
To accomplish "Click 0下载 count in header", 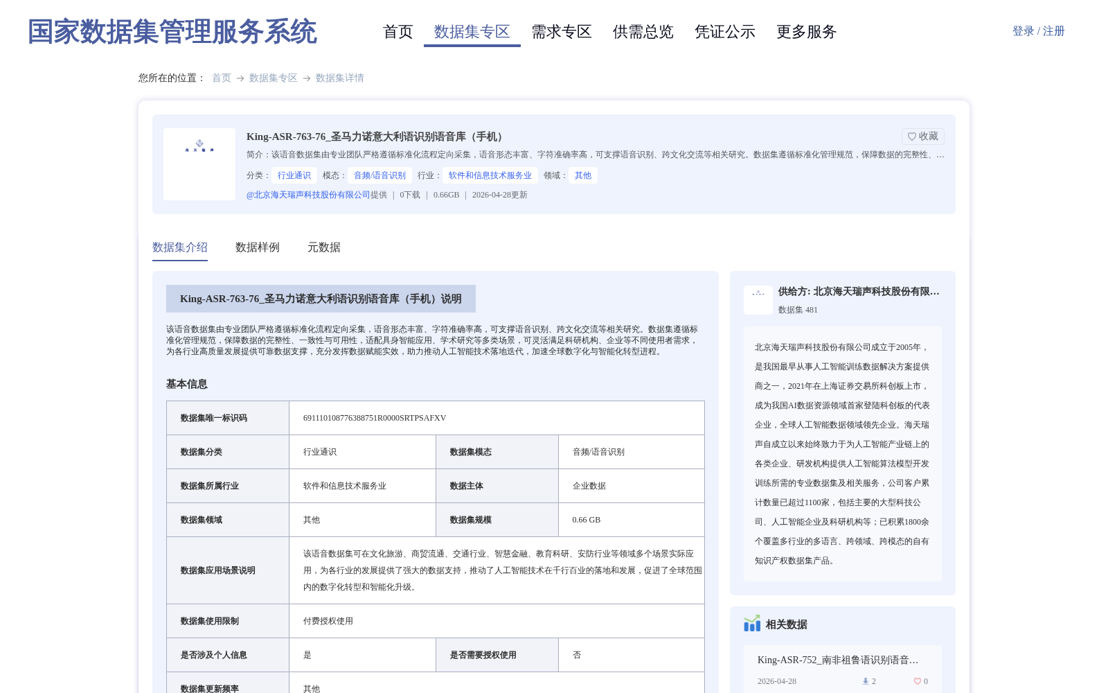I will (410, 195).
